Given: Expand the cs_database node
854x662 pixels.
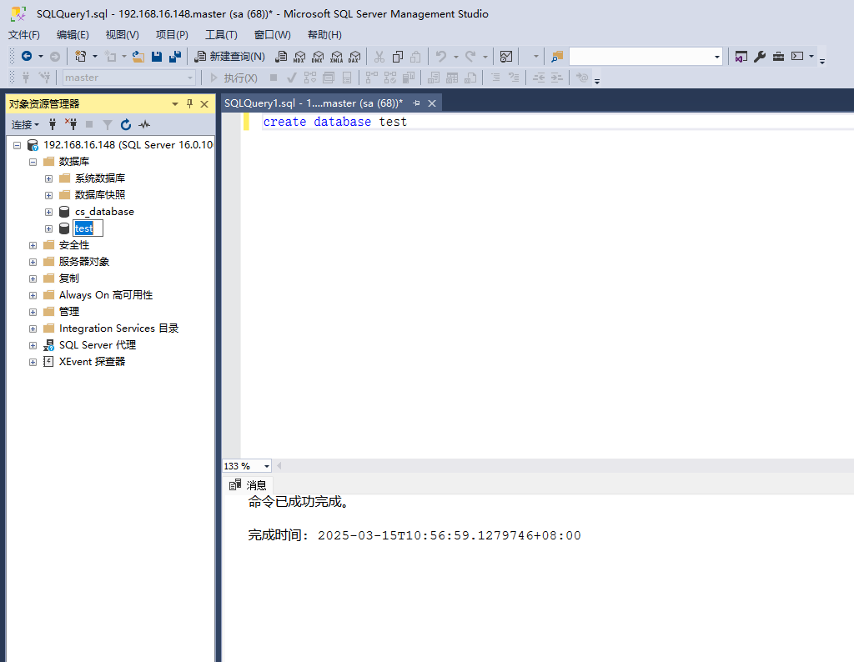Looking at the screenshot, I should (48, 212).
